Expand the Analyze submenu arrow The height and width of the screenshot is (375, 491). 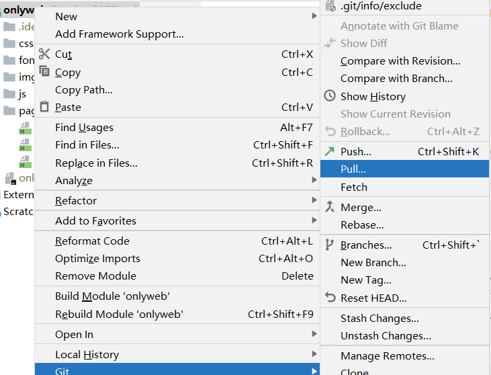314,180
